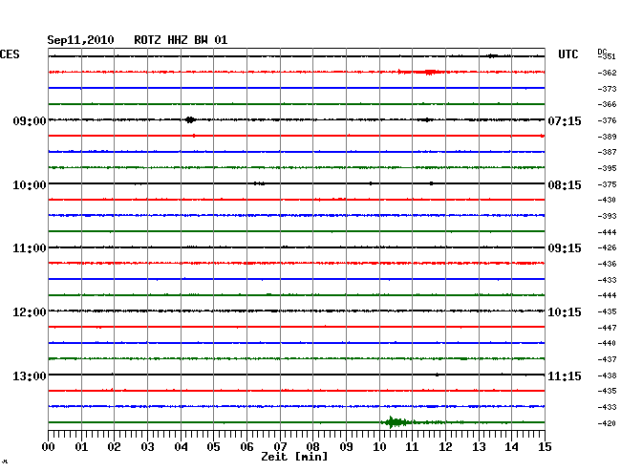Select DC offset value -373

[607, 89]
